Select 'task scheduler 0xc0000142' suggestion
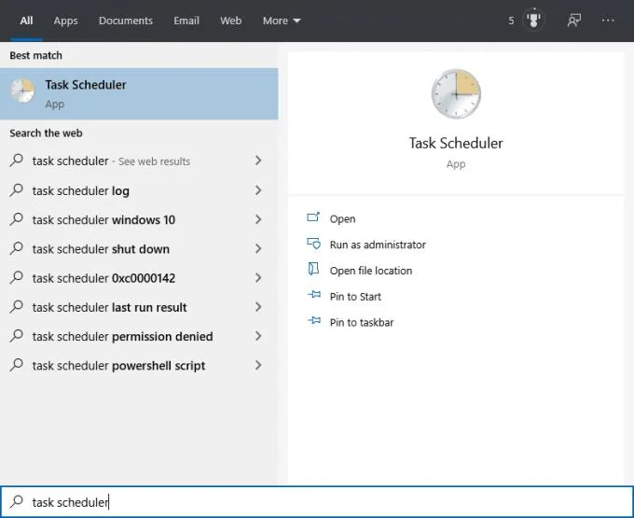634x518 pixels. [139, 278]
